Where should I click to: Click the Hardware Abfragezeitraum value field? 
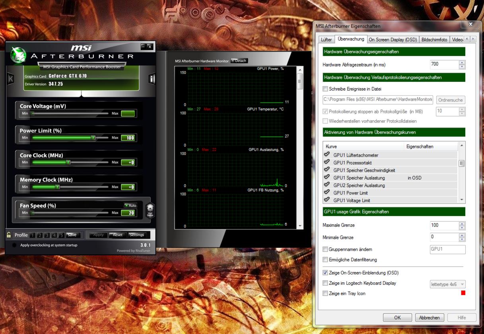click(x=444, y=64)
